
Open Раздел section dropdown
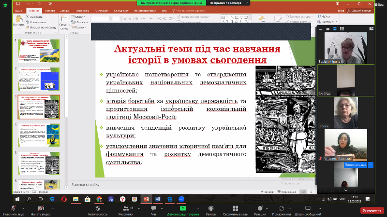pyautogui.click(x=79, y=27)
